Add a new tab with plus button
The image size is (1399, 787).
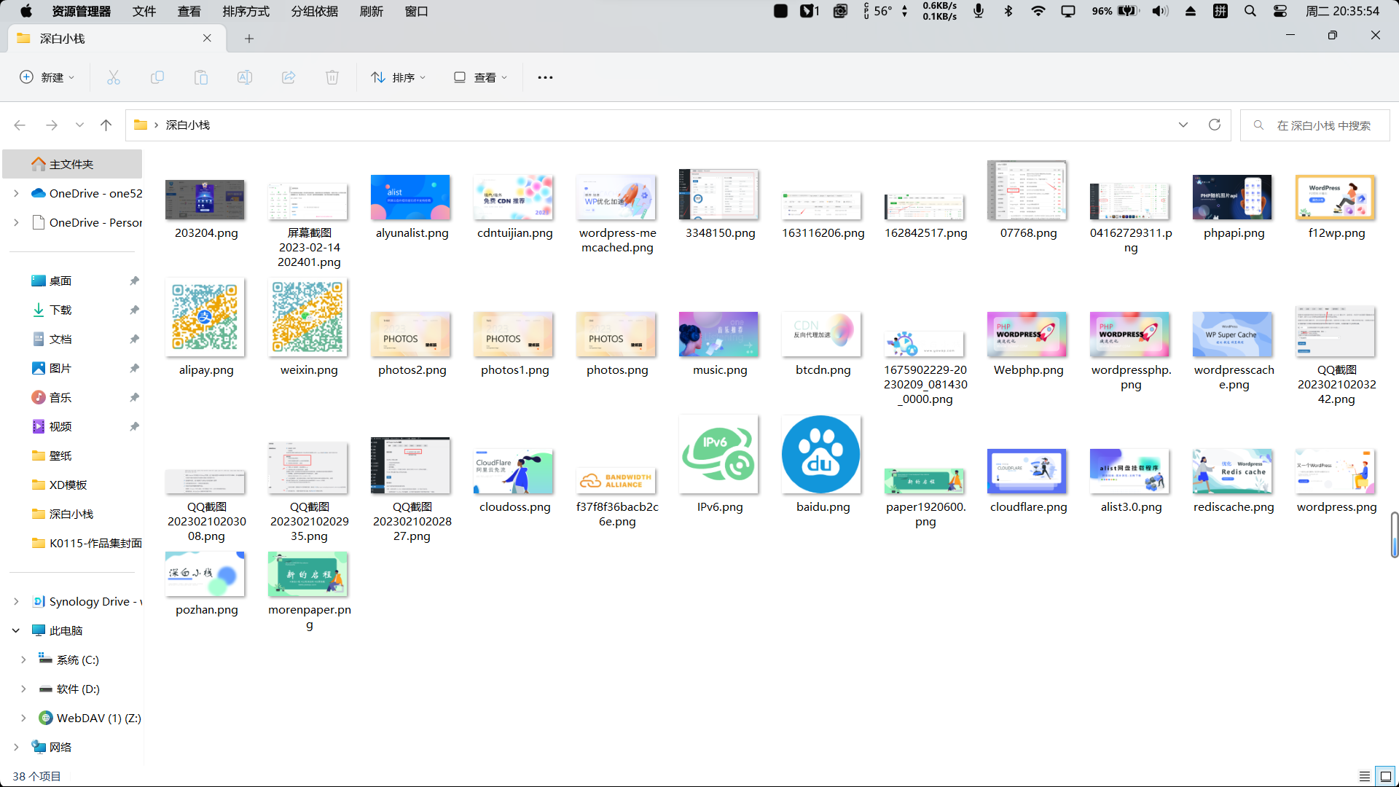pyautogui.click(x=249, y=39)
